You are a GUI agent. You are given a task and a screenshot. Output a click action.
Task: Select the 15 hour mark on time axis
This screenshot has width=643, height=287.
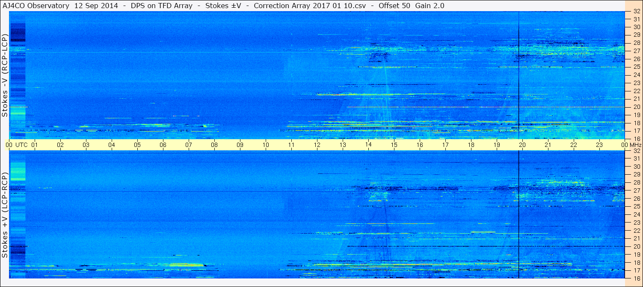[x=394, y=145]
